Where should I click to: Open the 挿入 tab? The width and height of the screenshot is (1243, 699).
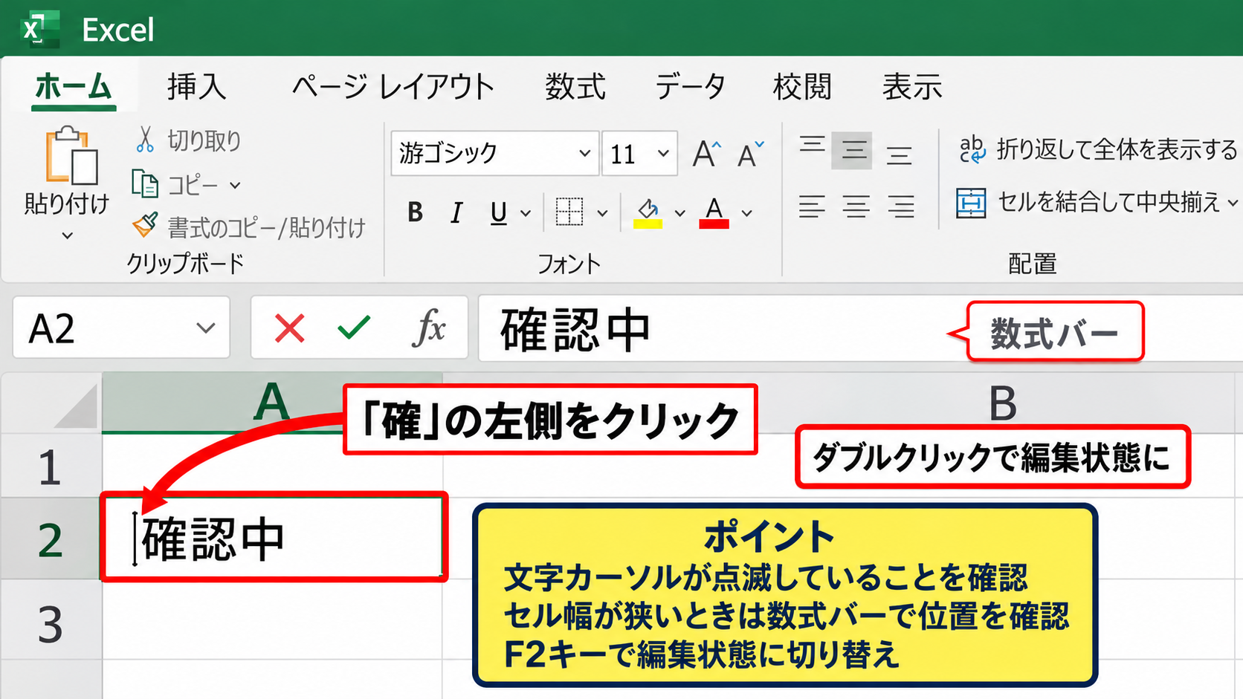click(196, 87)
